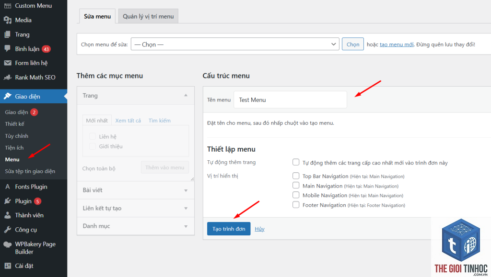The height and width of the screenshot is (277, 491).
Task: Click the Rank Math SEO chart icon
Action: click(8, 77)
